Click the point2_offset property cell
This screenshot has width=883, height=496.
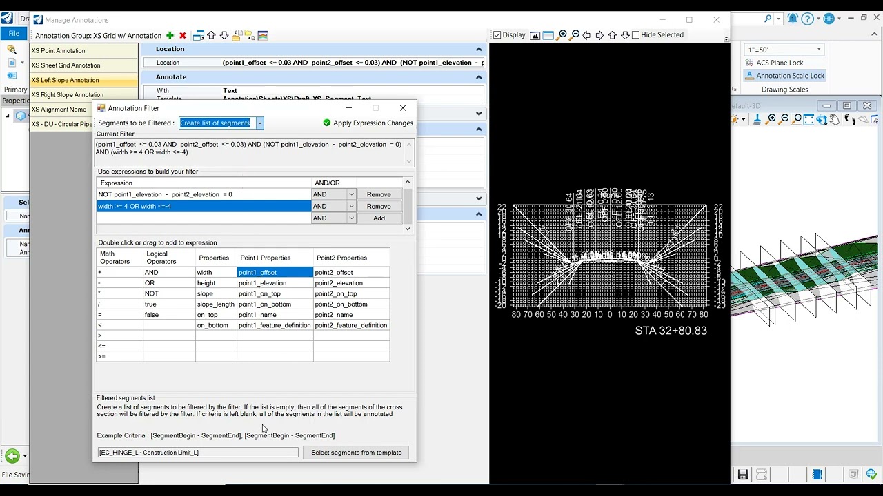(351, 273)
